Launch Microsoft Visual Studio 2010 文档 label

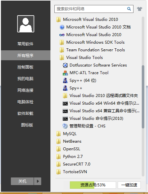click(x=98, y=27)
